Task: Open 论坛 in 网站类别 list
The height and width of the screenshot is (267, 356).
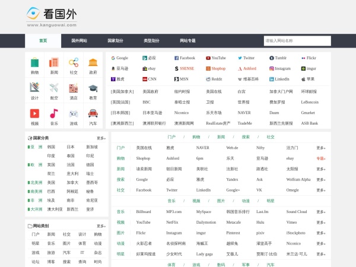Action: click(x=36, y=262)
